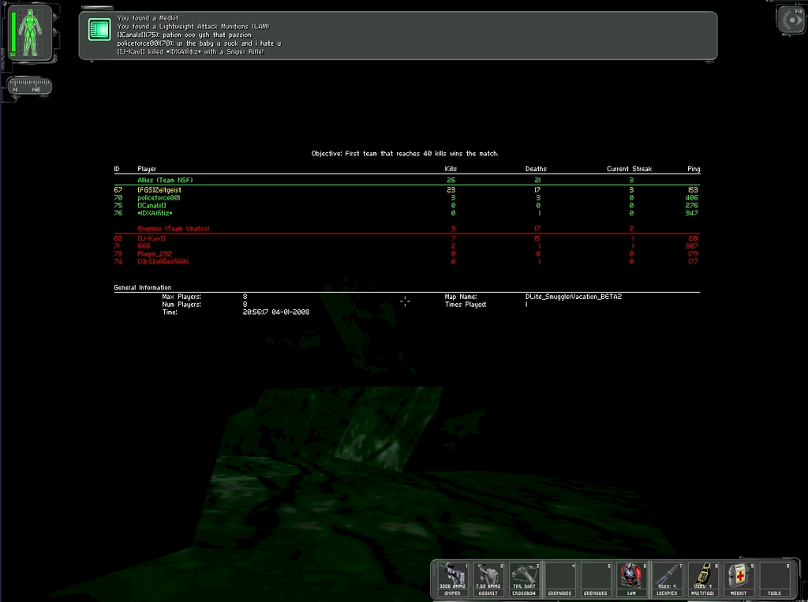
Task: Select the Assault rifle in belt slot 2
Action: pyautogui.click(x=488, y=579)
